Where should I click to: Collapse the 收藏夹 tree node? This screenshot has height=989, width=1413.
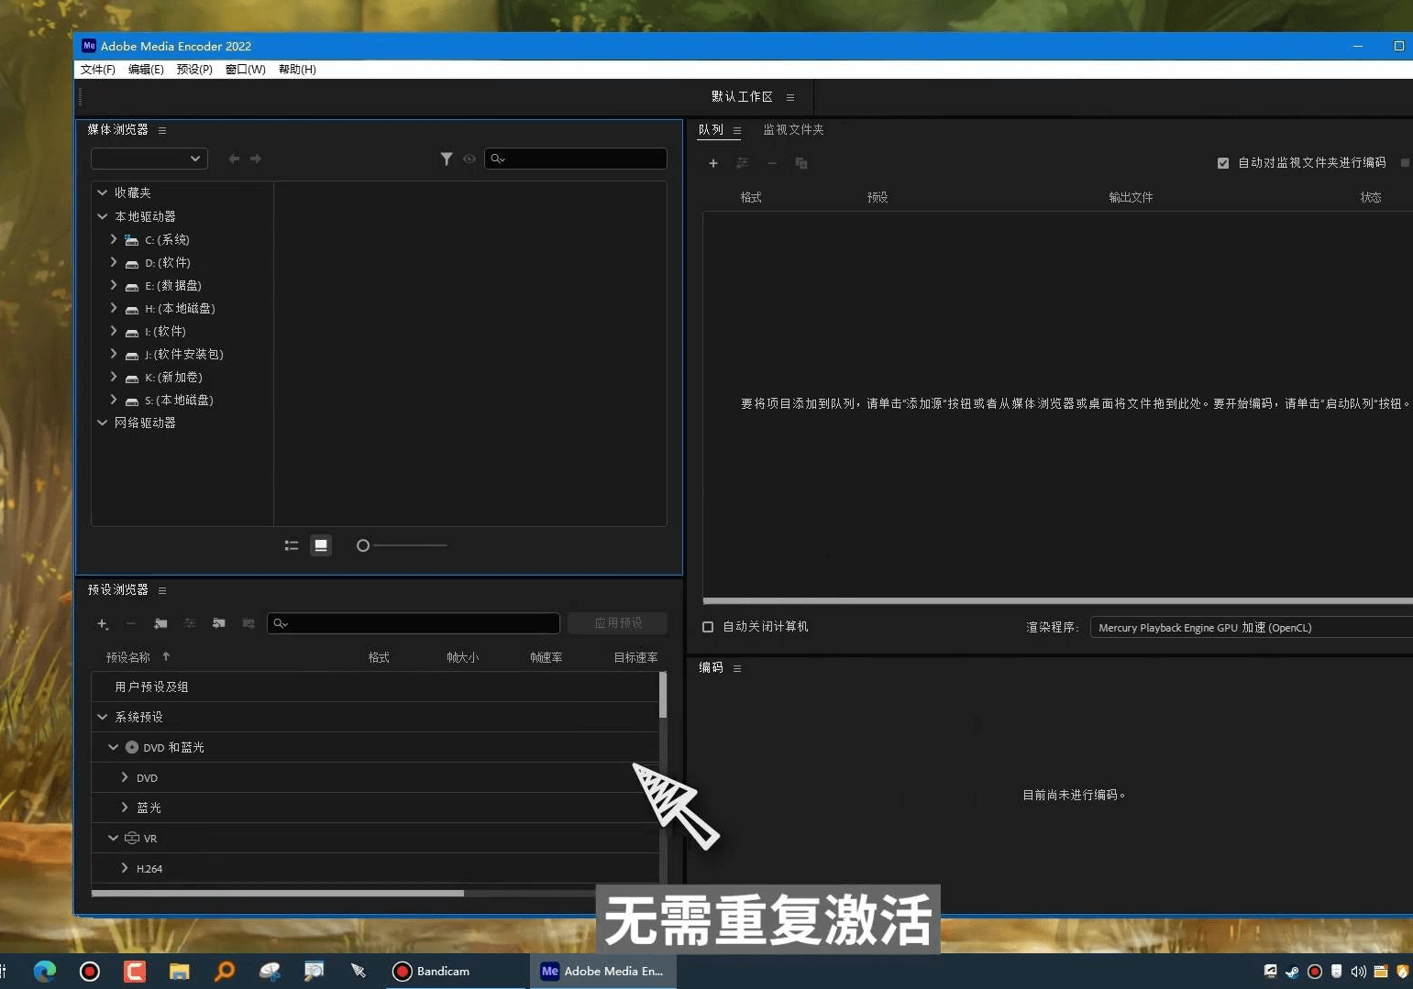click(x=103, y=192)
